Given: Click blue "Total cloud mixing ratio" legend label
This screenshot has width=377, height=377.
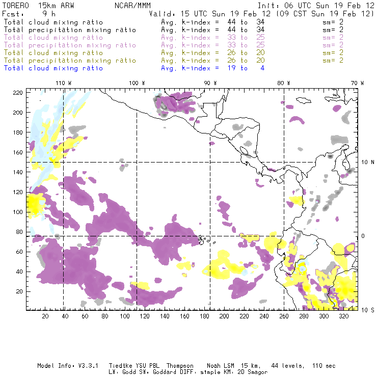Looking at the screenshot, I should point(53,68).
